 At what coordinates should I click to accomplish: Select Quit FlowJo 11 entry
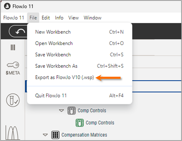tap(51, 95)
